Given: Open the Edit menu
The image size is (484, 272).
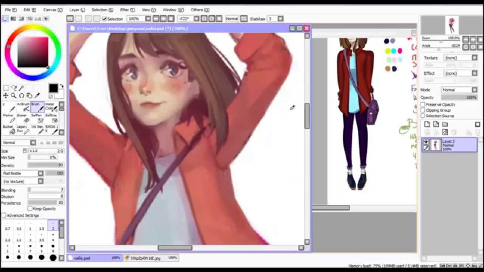Looking at the screenshot, I should [30, 10].
